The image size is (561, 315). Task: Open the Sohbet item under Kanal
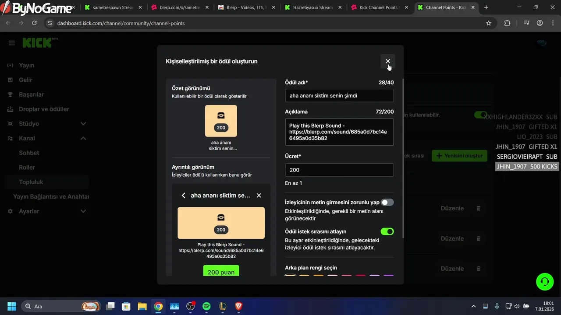(x=29, y=153)
